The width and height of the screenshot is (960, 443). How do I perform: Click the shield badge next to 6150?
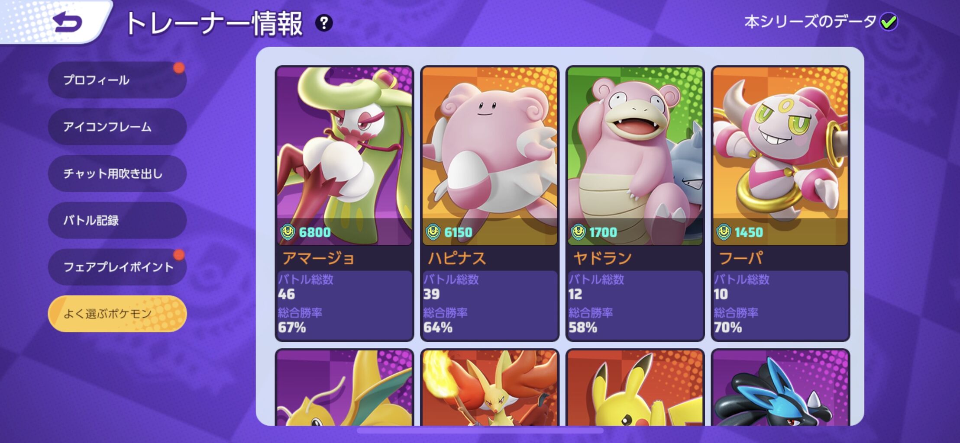433,232
